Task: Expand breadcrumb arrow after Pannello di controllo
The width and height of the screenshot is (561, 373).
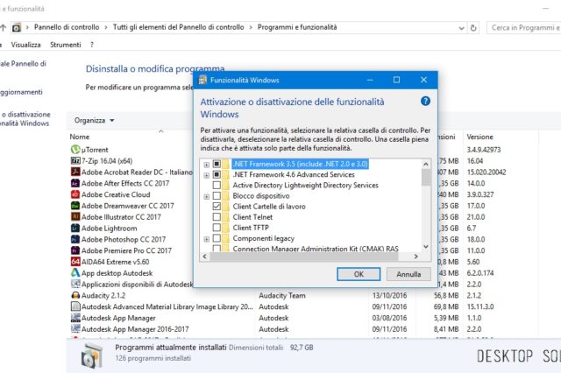Action: point(106,27)
